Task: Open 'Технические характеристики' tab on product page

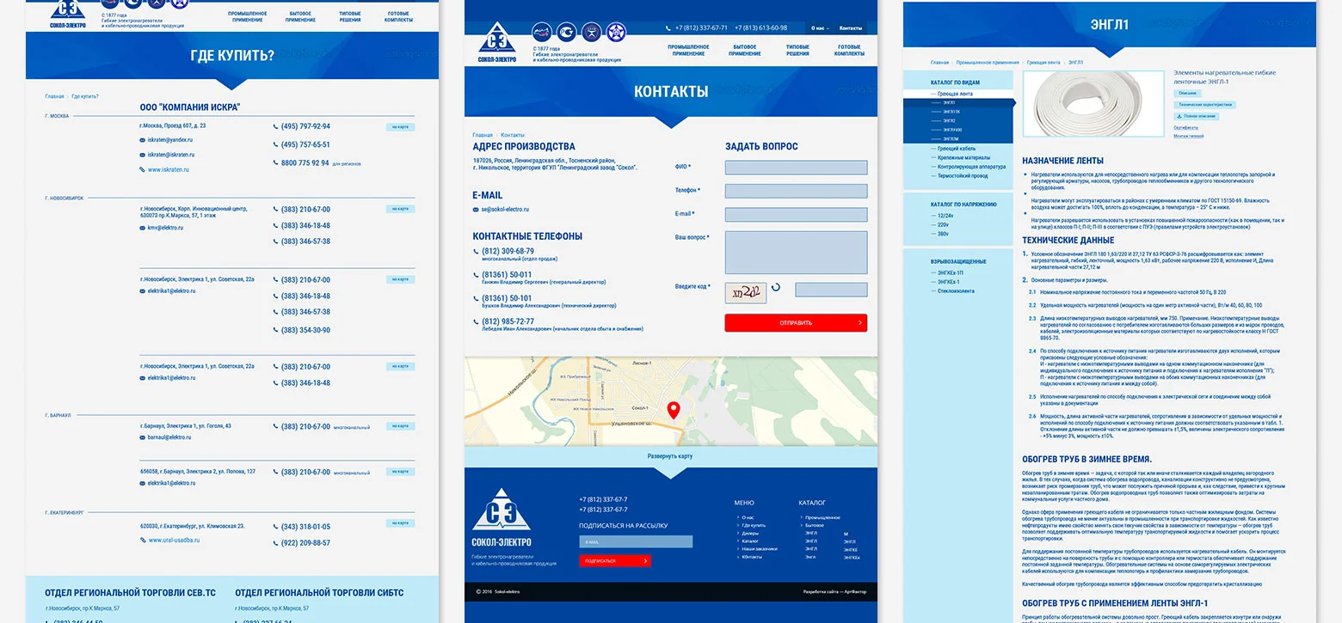Action: pyautogui.click(x=1204, y=104)
